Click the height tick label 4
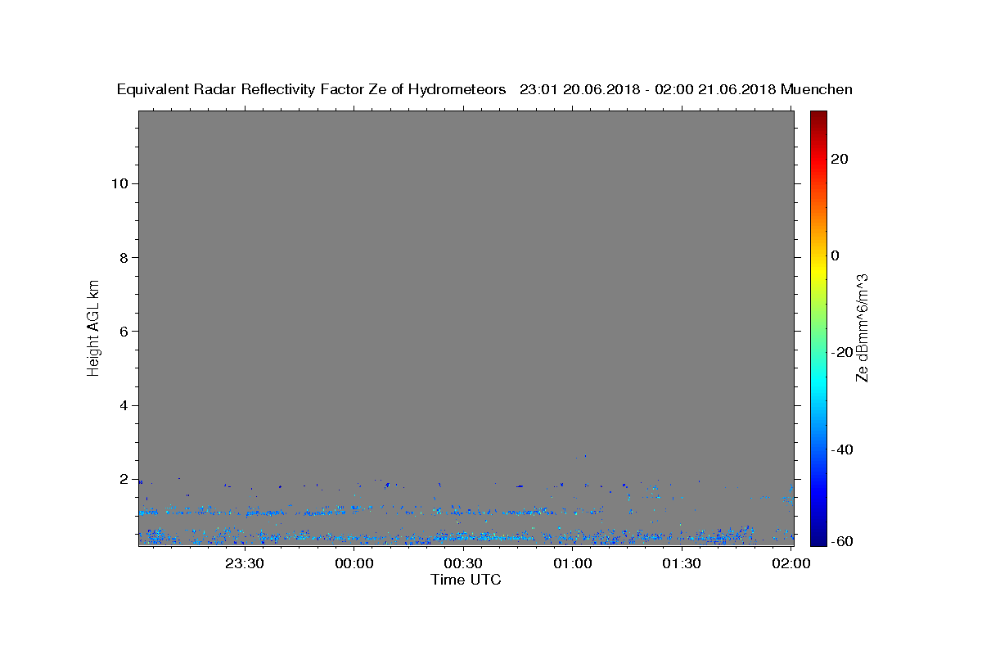The width and height of the screenshot is (982, 655). point(124,405)
